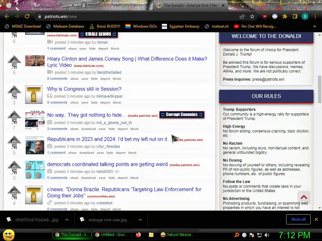This screenshot has width=322, height=241.
Task: Close the downloads bar
Action: tap(316, 219)
